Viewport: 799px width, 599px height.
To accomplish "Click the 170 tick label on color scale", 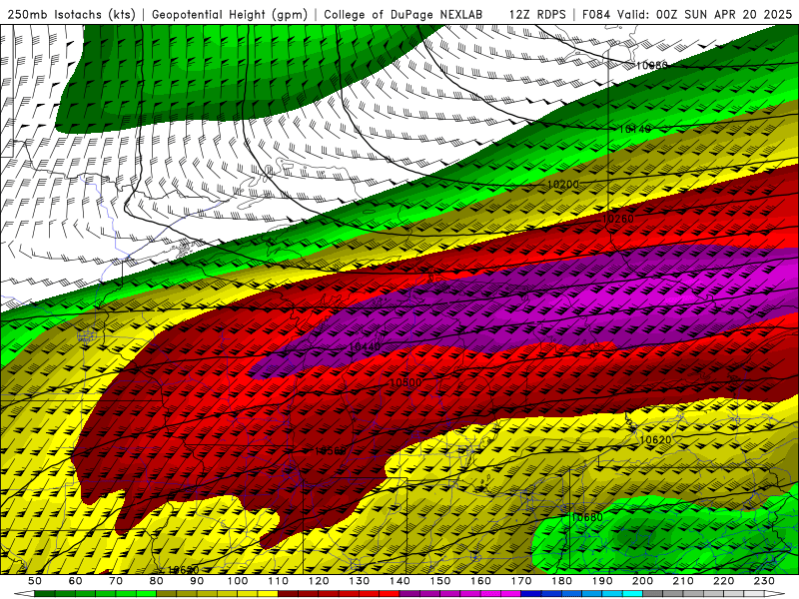I will tap(521, 581).
